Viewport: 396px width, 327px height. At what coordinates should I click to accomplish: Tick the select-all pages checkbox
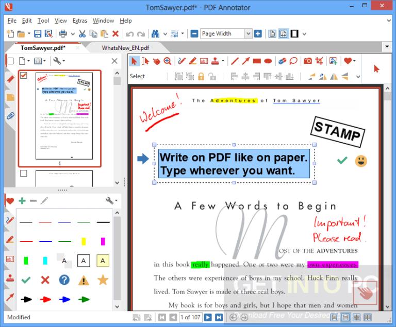[10, 61]
